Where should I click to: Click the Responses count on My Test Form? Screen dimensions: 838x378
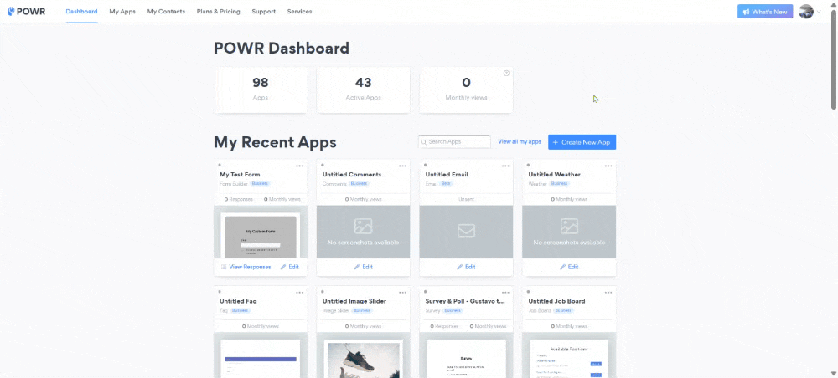click(239, 199)
